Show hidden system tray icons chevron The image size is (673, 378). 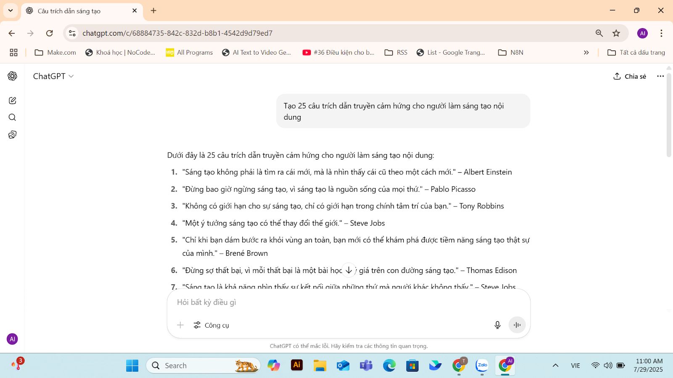pos(555,365)
